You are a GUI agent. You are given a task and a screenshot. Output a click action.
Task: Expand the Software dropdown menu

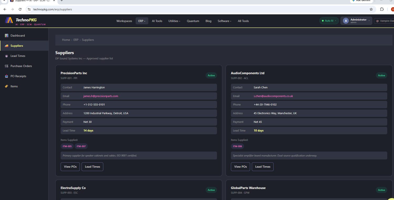224,21
